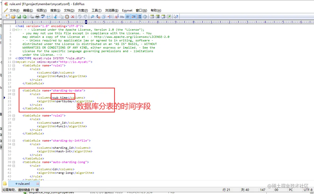314x194 pixels.
Task: Click the Open file folder icon
Action: 13,17
